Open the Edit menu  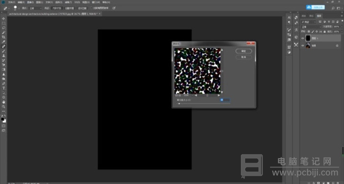point(21,2)
